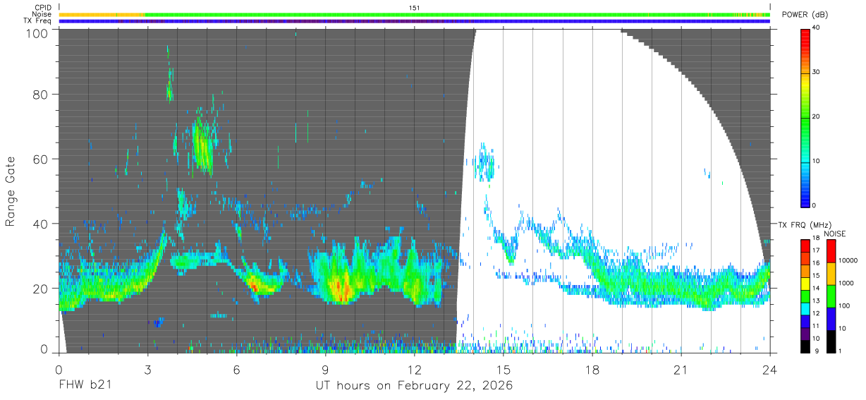The image size is (866, 400).
Task: Click the 100 tick on NOISE scale
Action: point(843,305)
